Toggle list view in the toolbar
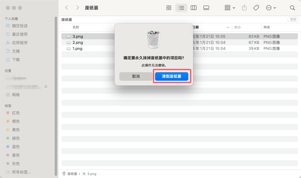The image size is (301, 178). pyautogui.click(x=181, y=8)
